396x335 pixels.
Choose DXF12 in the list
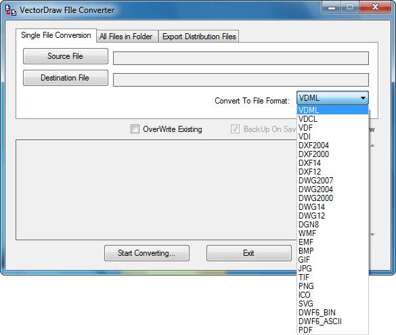pyautogui.click(x=332, y=172)
